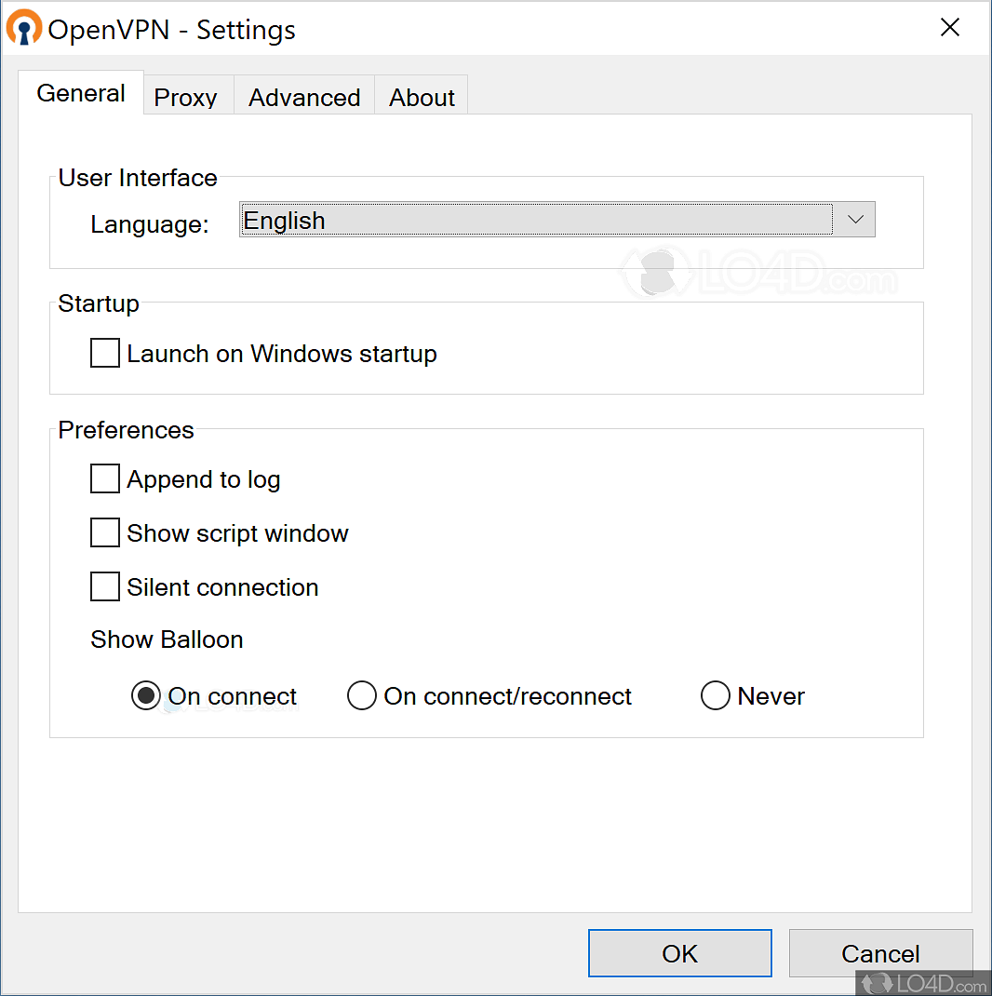Select the On connect radio button
This screenshot has width=992, height=996.
(x=146, y=696)
